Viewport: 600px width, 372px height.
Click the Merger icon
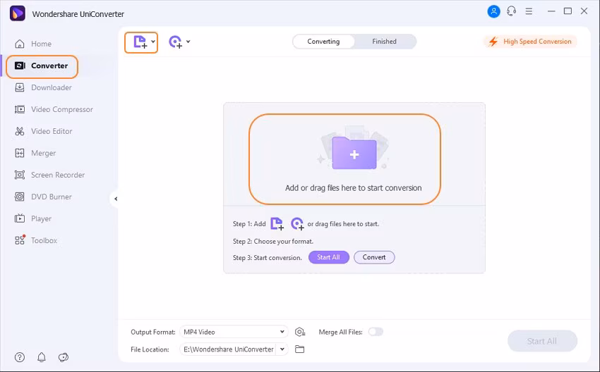tap(20, 153)
